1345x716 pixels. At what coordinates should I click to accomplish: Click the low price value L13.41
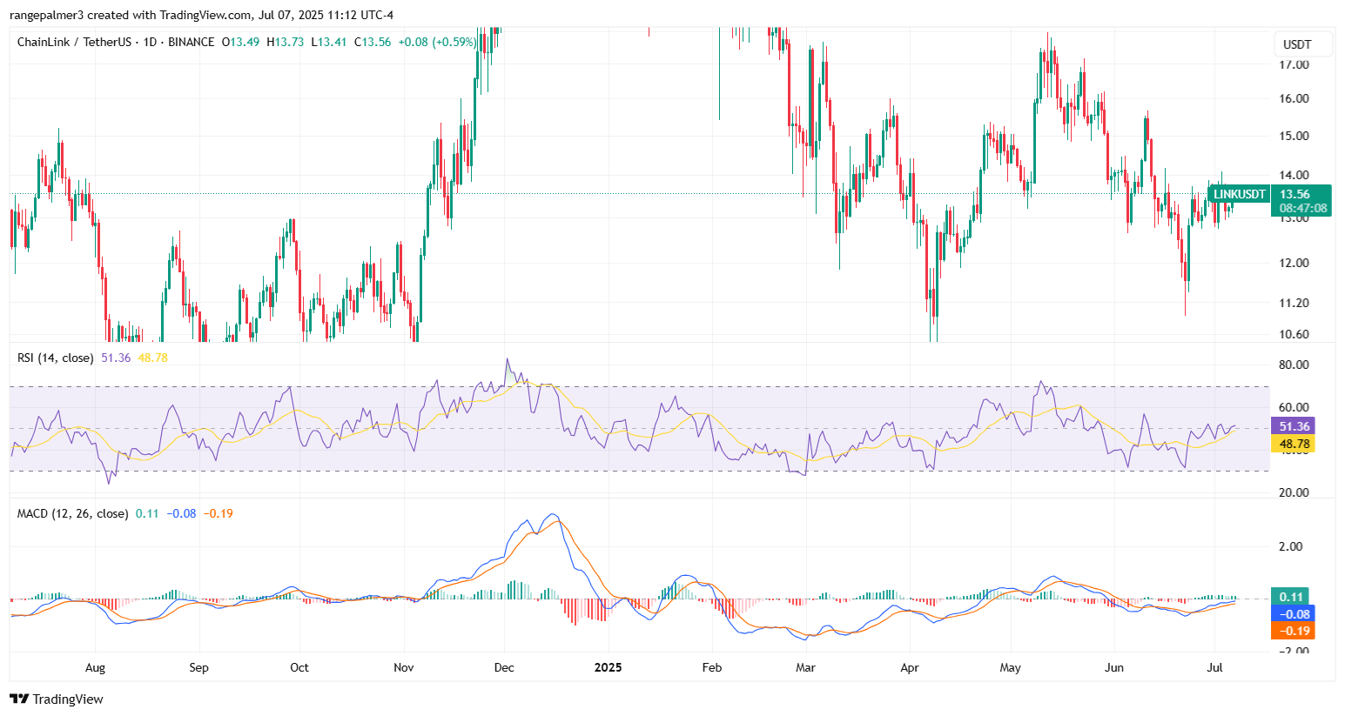(x=329, y=42)
